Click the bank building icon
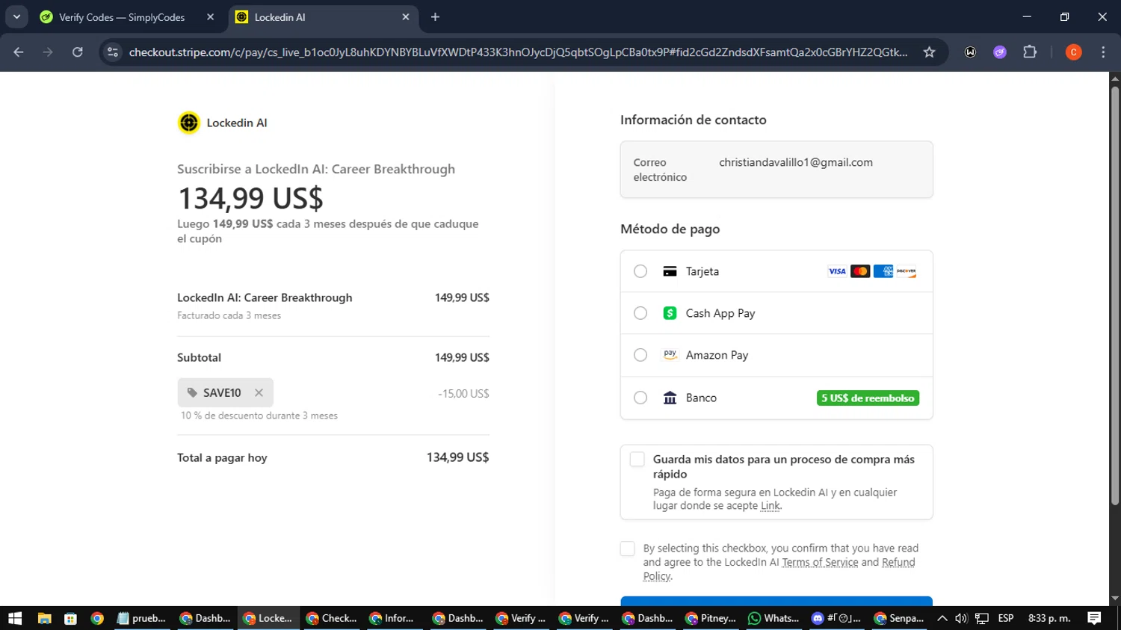 tap(670, 398)
